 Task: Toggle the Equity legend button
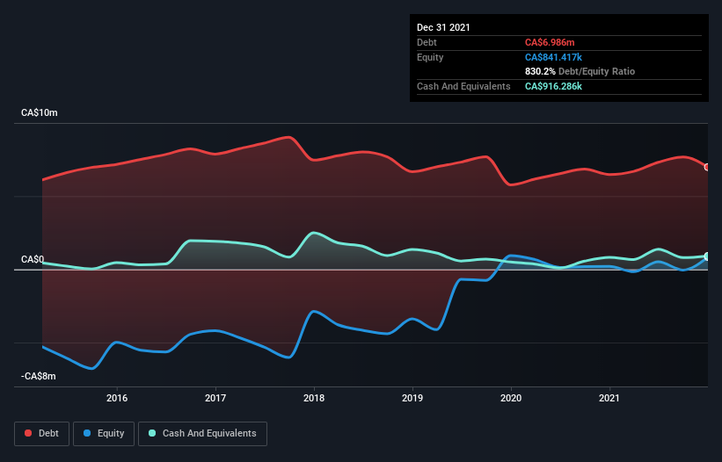pyautogui.click(x=104, y=434)
